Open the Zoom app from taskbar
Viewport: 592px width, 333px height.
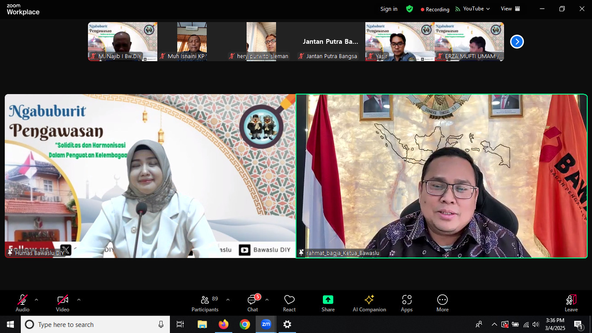[x=266, y=324]
